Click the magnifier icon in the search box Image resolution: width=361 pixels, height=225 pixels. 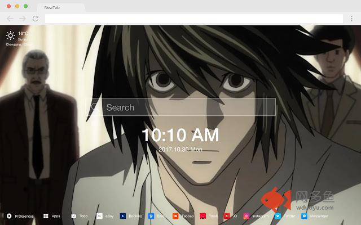(x=94, y=107)
